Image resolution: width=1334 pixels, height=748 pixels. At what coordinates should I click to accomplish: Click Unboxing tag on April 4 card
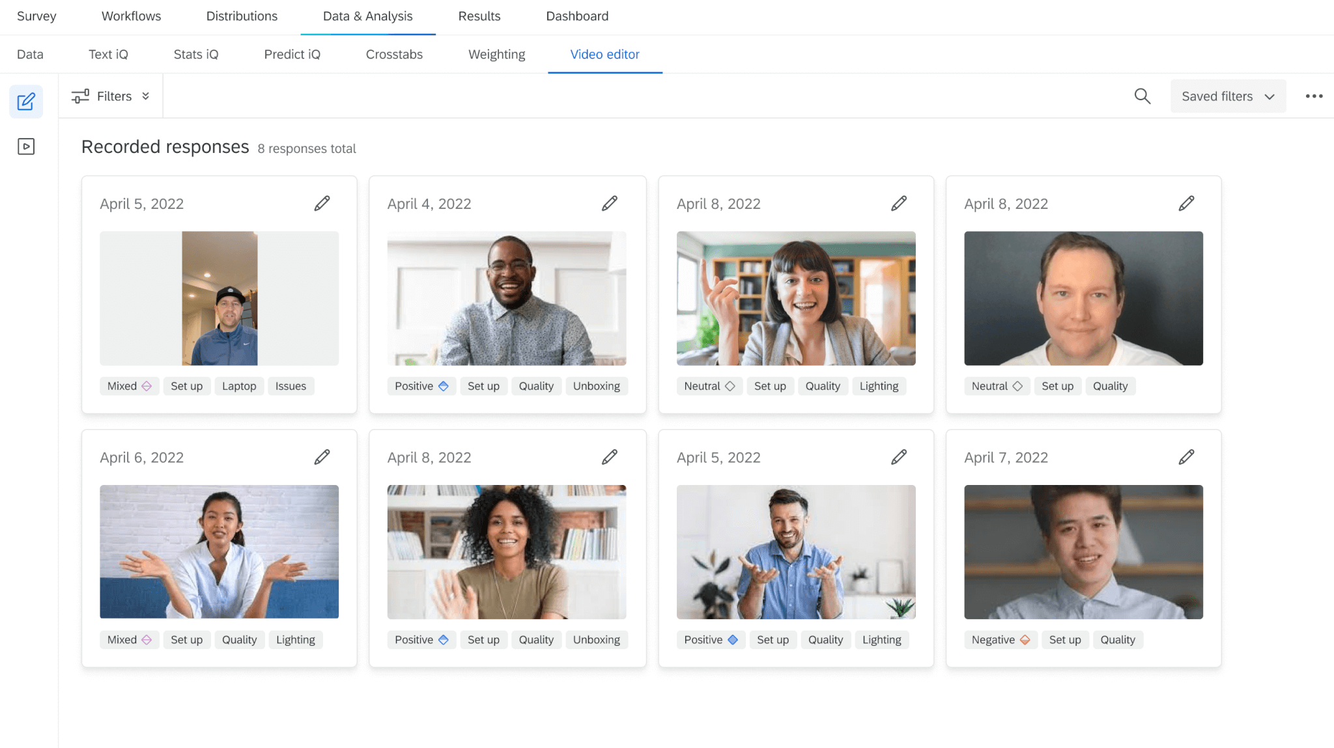[597, 386]
